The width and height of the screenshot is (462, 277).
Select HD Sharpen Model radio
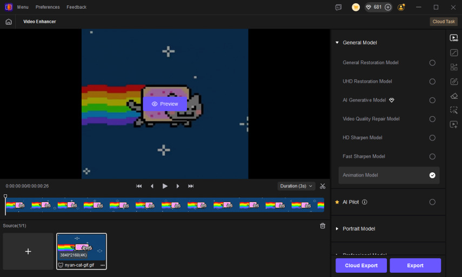[x=432, y=138]
